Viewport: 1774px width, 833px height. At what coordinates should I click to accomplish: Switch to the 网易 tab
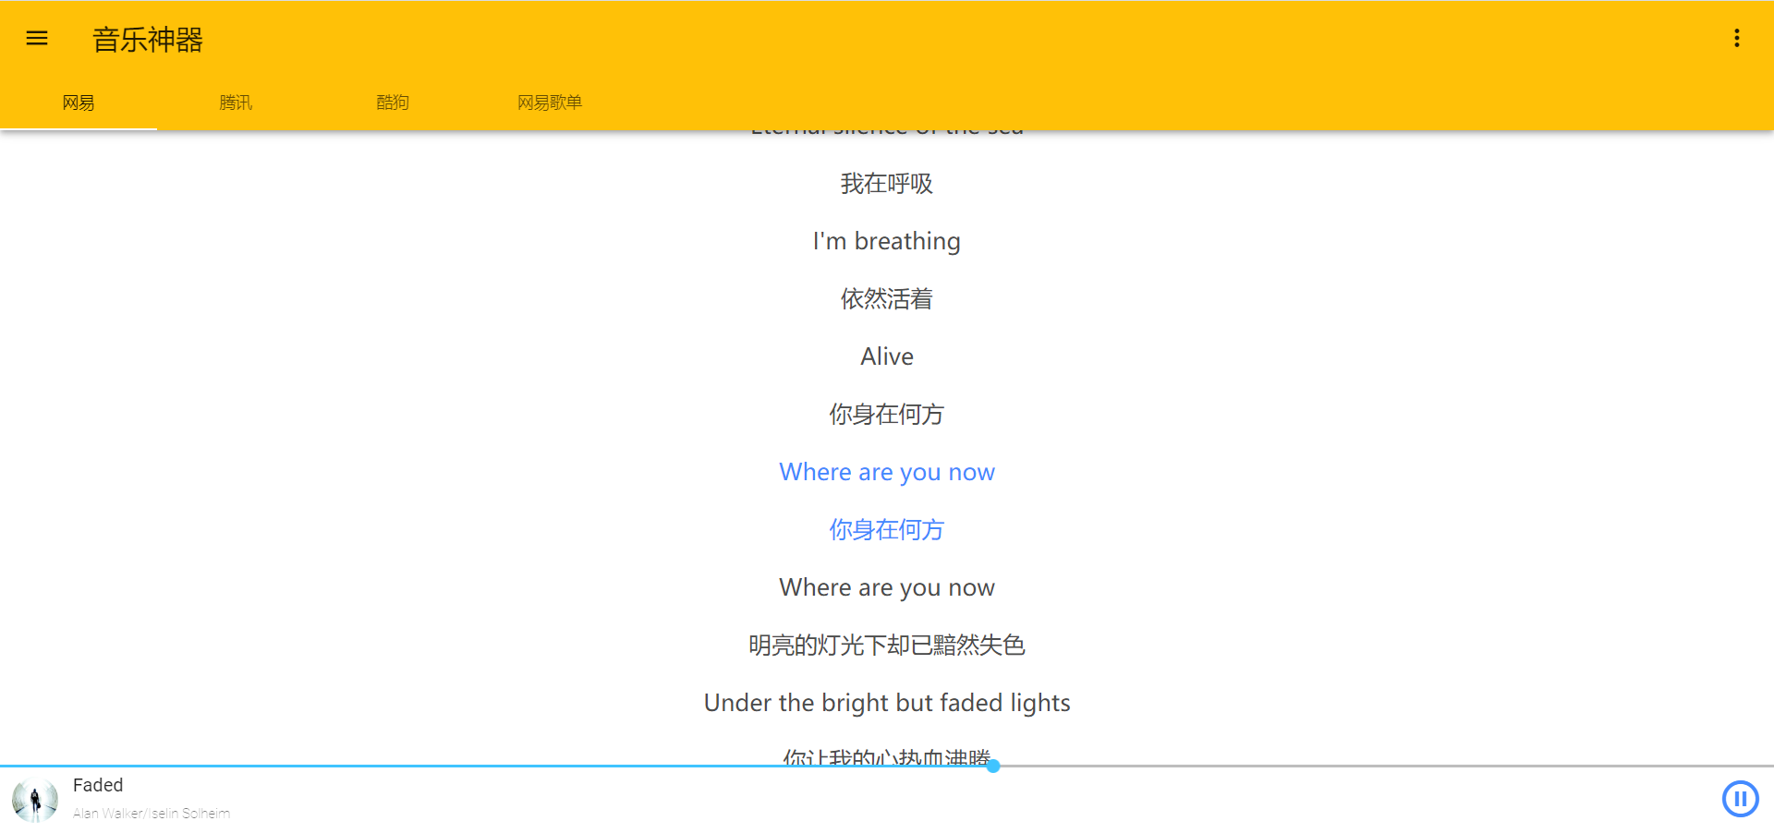(x=79, y=103)
